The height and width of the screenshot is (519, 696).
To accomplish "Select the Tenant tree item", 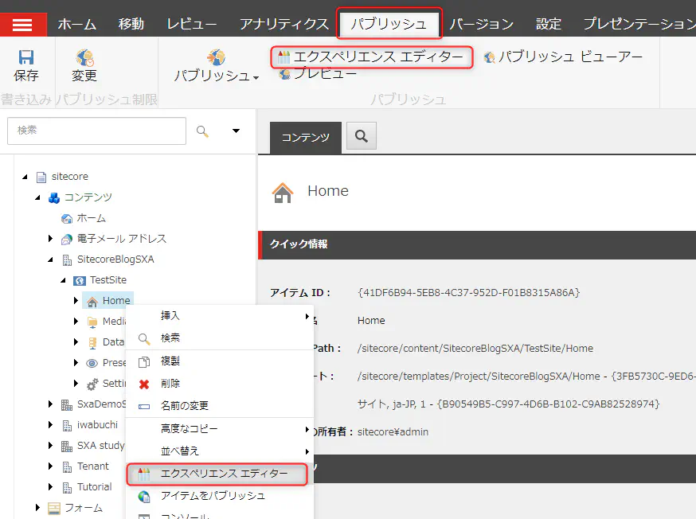I will [x=92, y=466].
